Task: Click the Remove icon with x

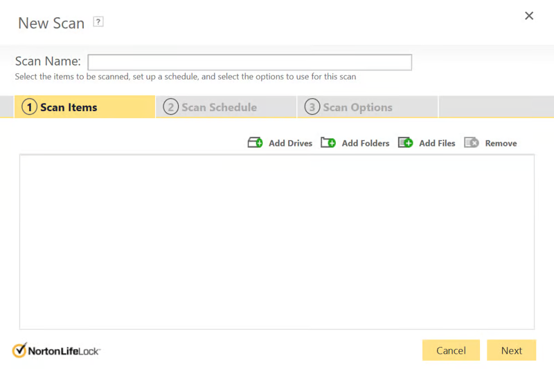Action: (x=472, y=143)
